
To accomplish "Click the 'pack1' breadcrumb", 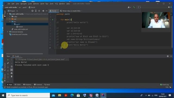I will [25, 7].
